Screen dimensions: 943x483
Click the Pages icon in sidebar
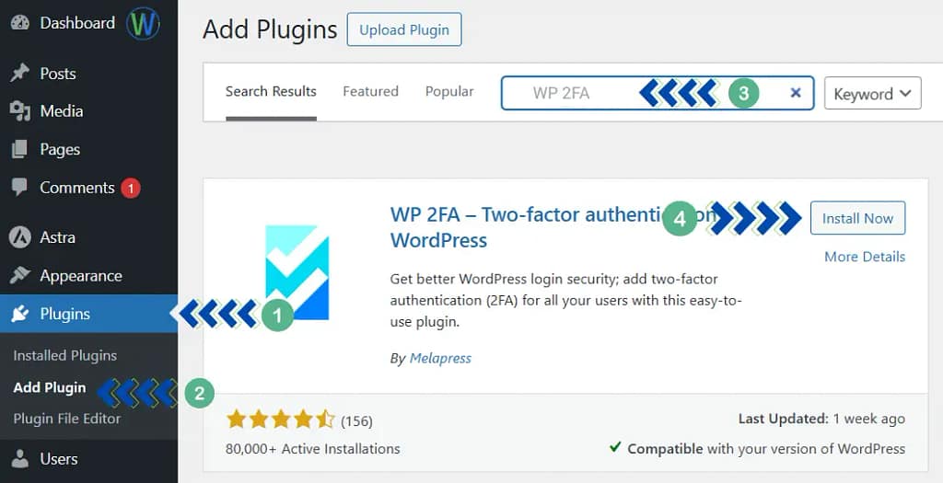(x=19, y=149)
